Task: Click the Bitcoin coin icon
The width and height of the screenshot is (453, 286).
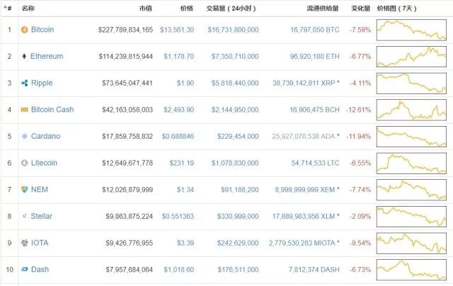Action: (24, 30)
